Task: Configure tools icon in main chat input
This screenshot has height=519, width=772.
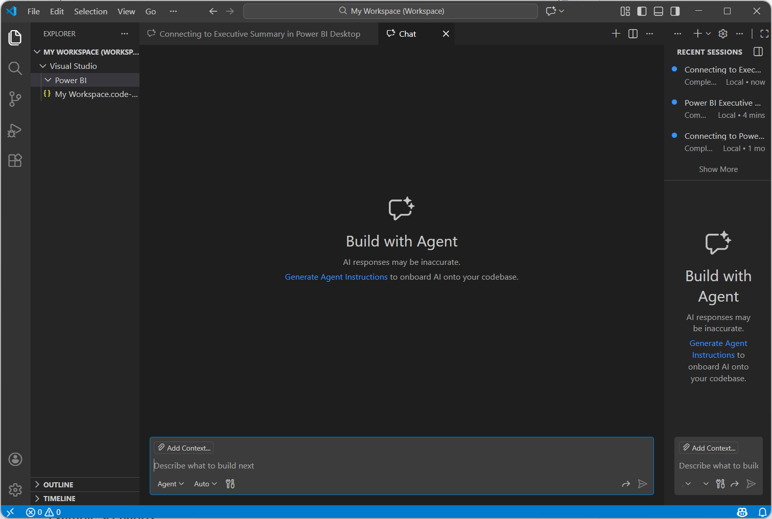Action: (x=230, y=484)
